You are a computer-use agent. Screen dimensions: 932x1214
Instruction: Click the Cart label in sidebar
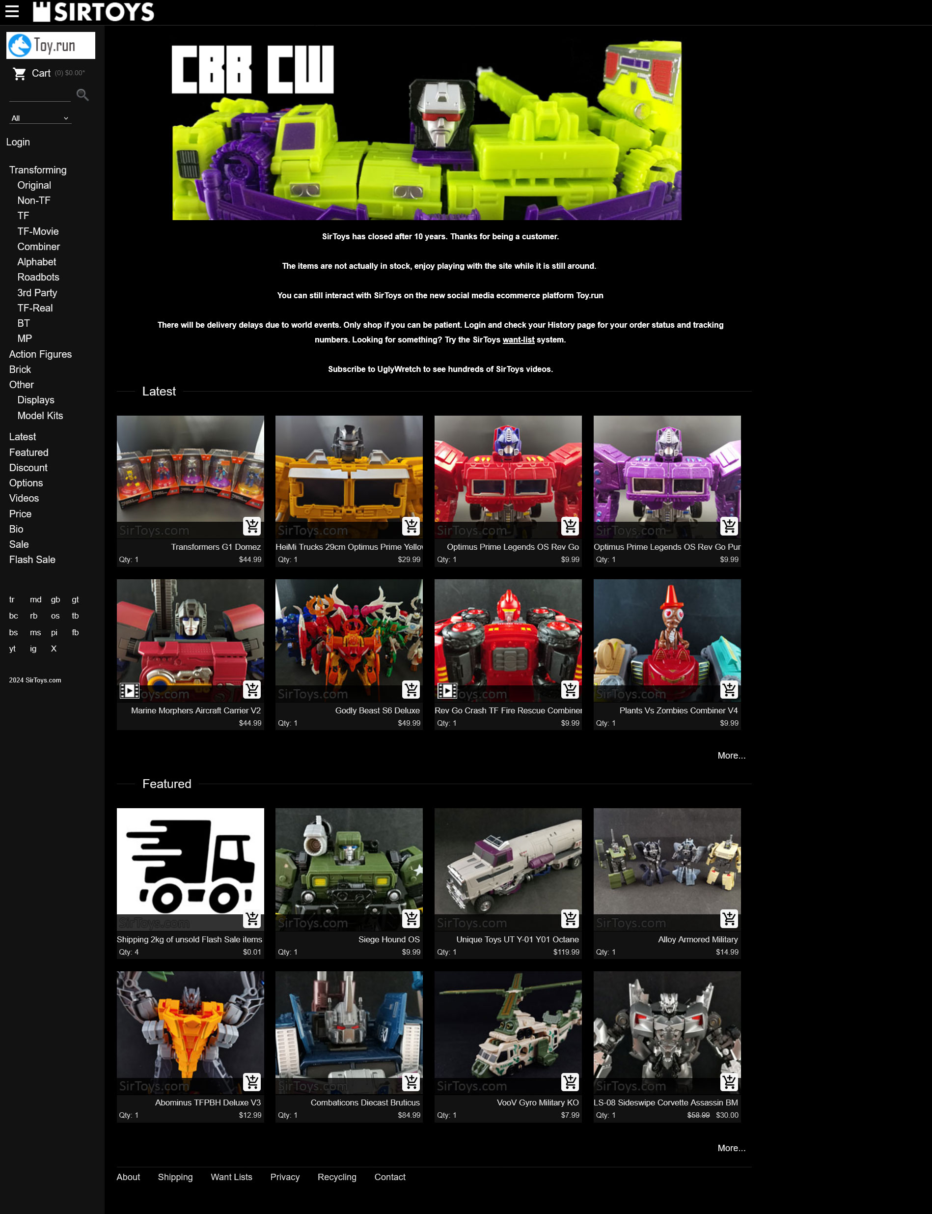click(41, 73)
